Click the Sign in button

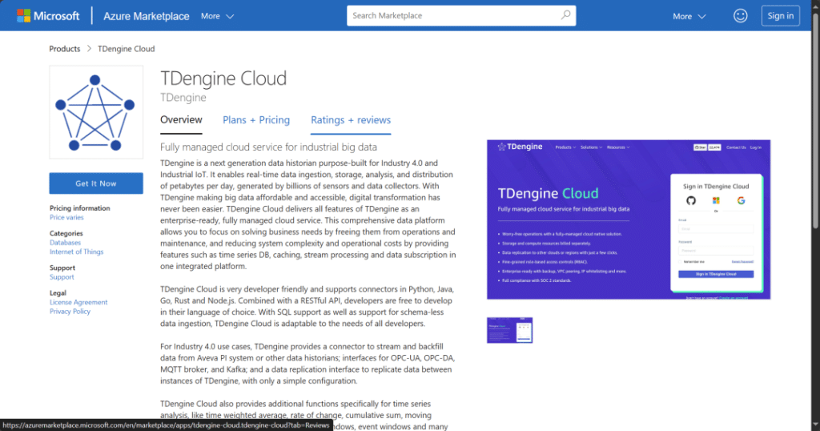click(x=780, y=16)
